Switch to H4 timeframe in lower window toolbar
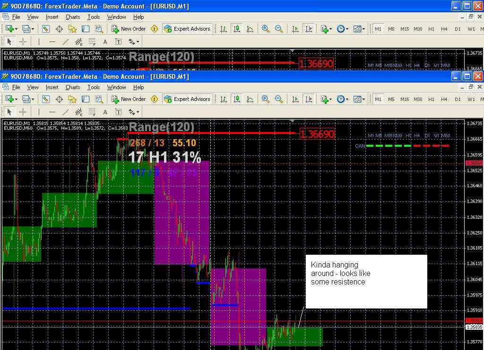This screenshot has width=484, height=350. pyautogui.click(x=444, y=99)
